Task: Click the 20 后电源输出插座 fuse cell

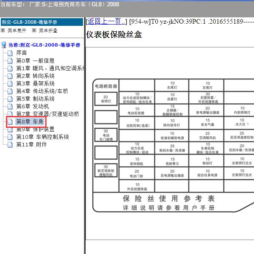Action: tap(172, 173)
